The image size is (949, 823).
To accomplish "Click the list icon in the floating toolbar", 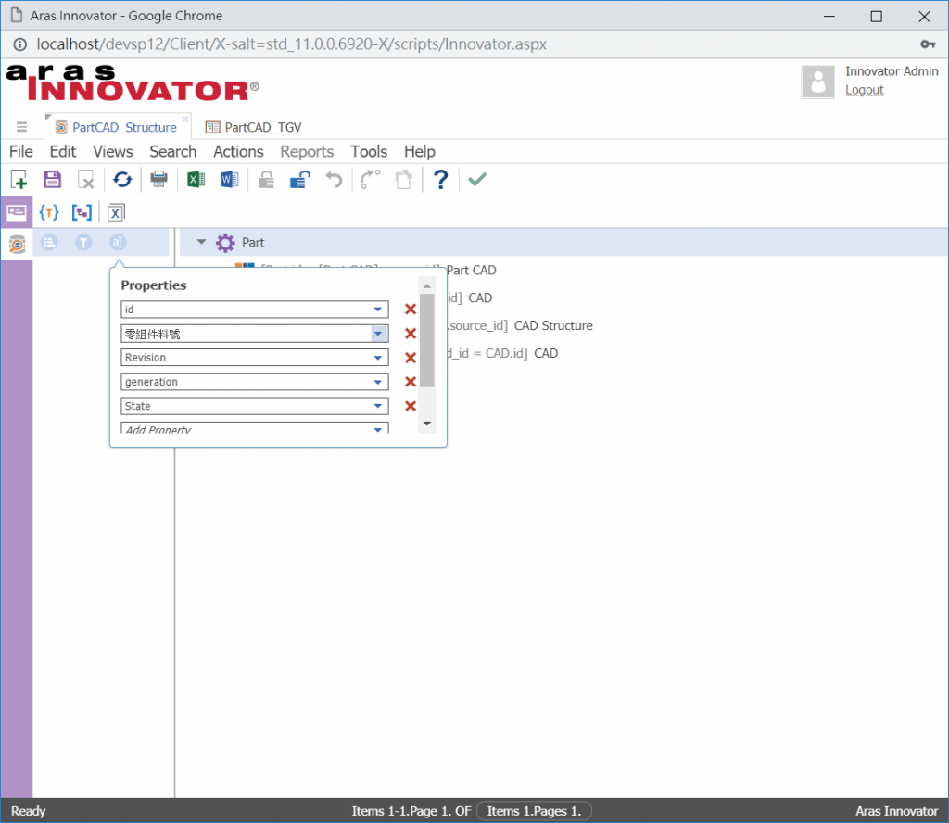I will (x=50, y=243).
